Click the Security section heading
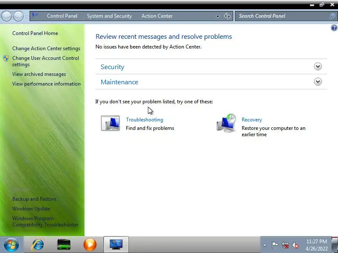338x253 pixels. click(112, 67)
